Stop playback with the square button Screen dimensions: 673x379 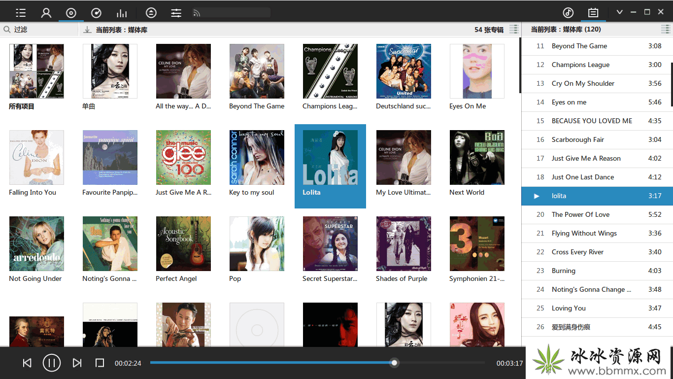pyautogui.click(x=100, y=363)
